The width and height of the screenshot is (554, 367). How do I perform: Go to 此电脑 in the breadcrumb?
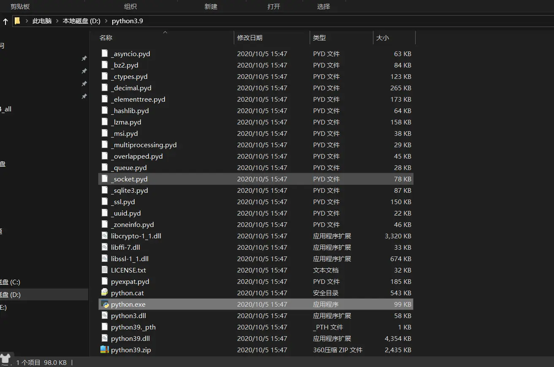click(42, 21)
